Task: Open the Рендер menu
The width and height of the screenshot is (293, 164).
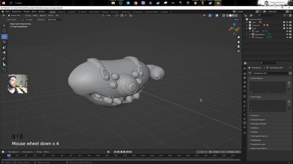Action: coord(27,12)
